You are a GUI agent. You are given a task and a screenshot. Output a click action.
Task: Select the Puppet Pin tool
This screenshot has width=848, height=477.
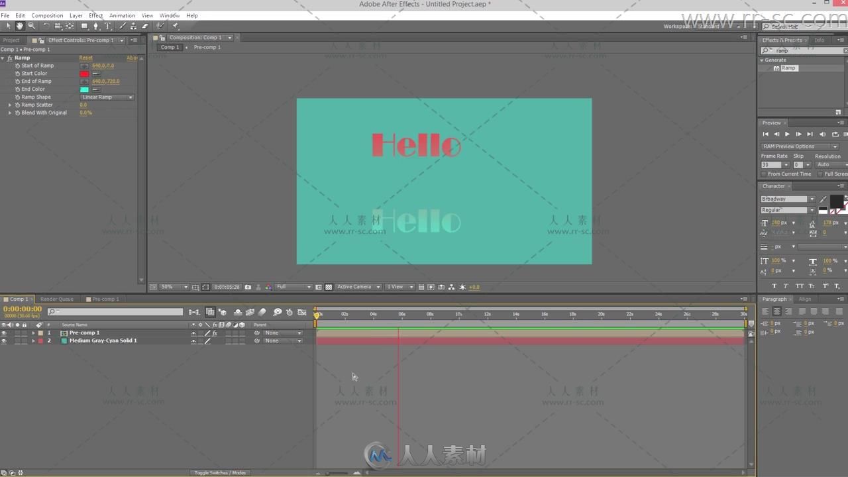click(175, 26)
